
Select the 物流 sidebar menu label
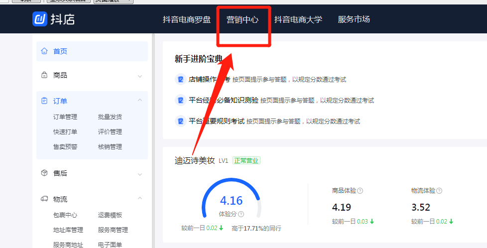click(x=60, y=199)
